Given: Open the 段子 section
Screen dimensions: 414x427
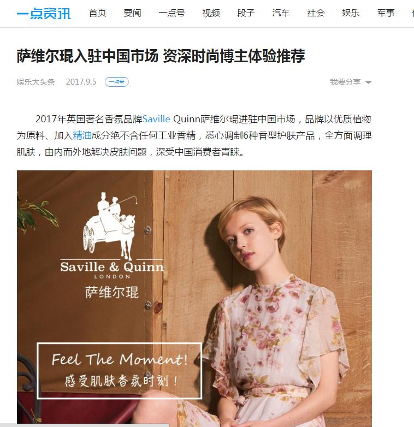Looking at the screenshot, I should point(246,13).
